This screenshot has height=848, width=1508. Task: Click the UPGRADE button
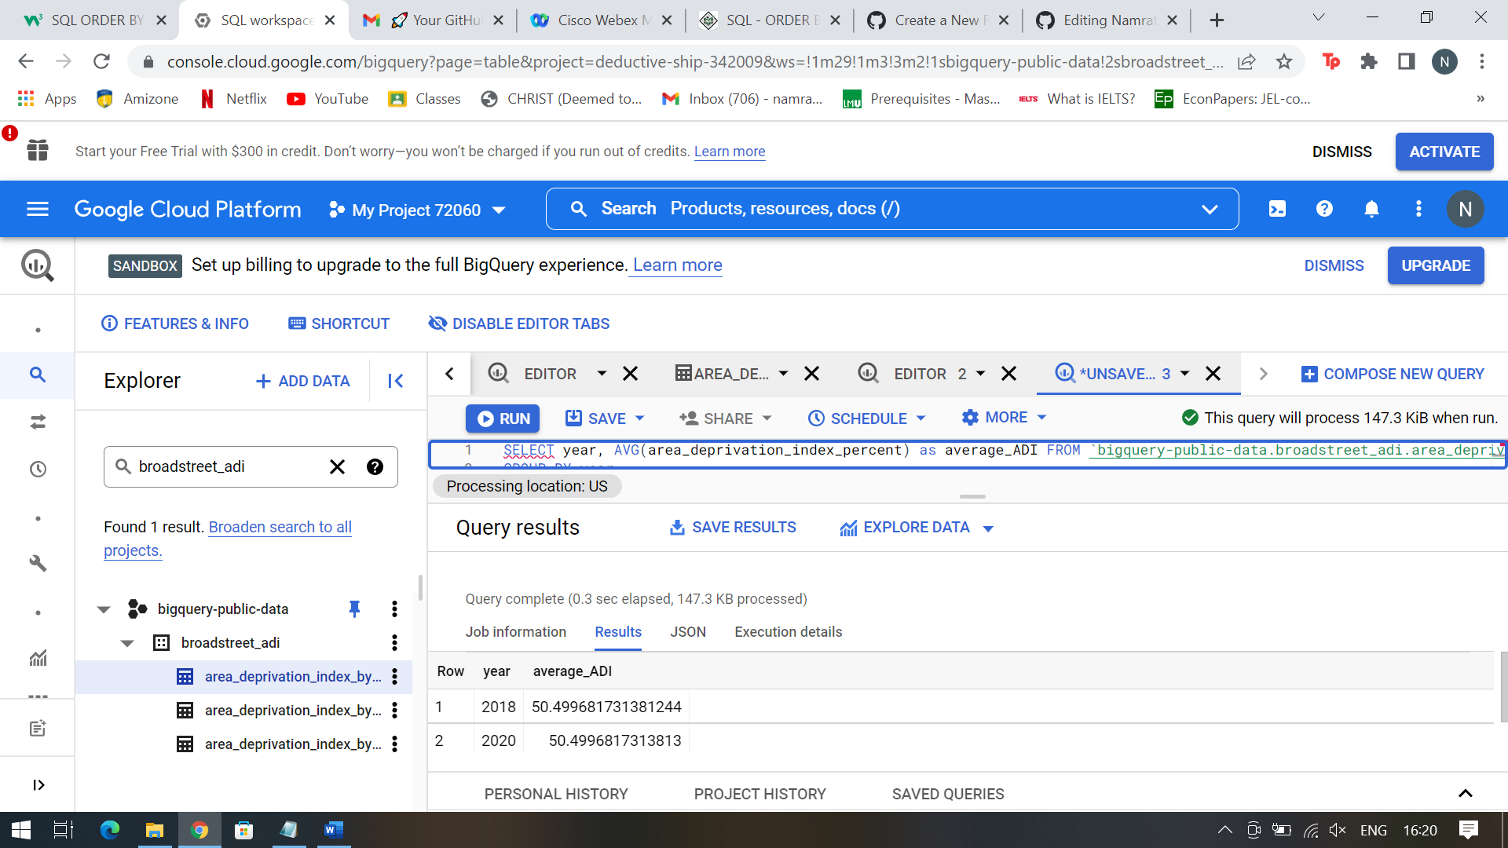click(1436, 265)
